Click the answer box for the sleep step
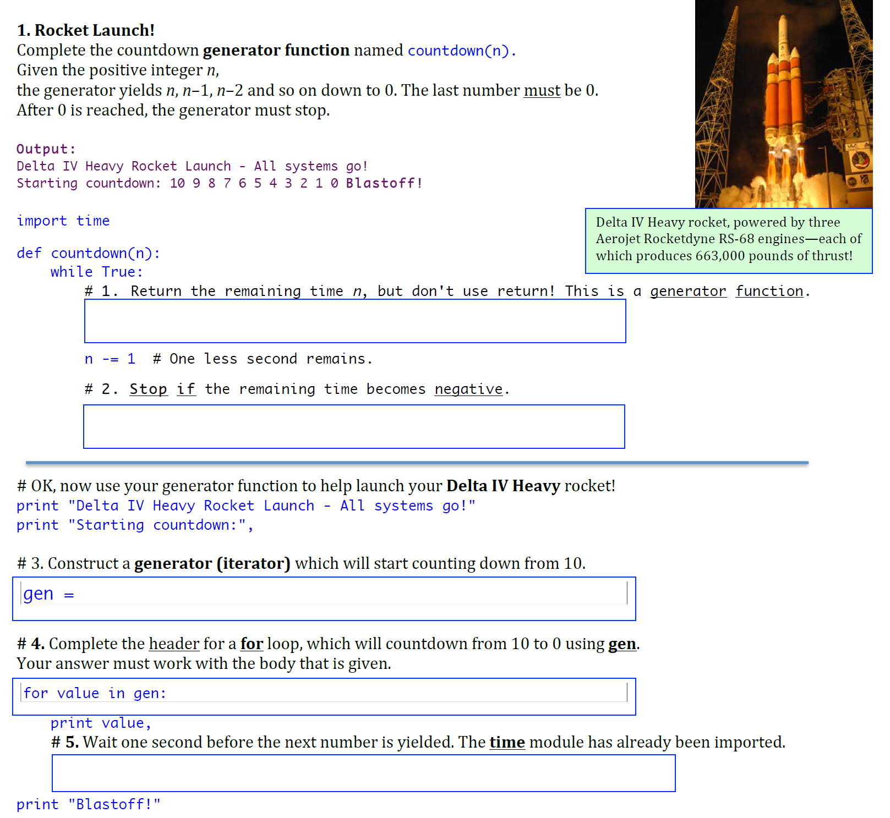The width and height of the screenshot is (890, 818). pyautogui.click(x=363, y=773)
